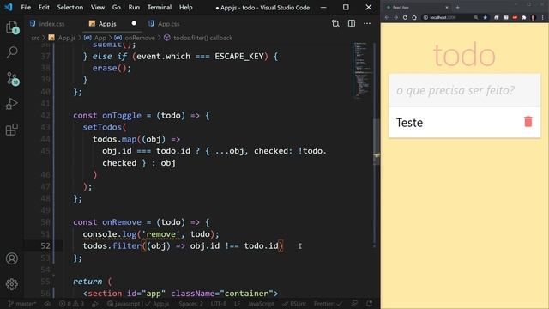Go to the browser home page
549x309 pixels.
click(x=414, y=17)
